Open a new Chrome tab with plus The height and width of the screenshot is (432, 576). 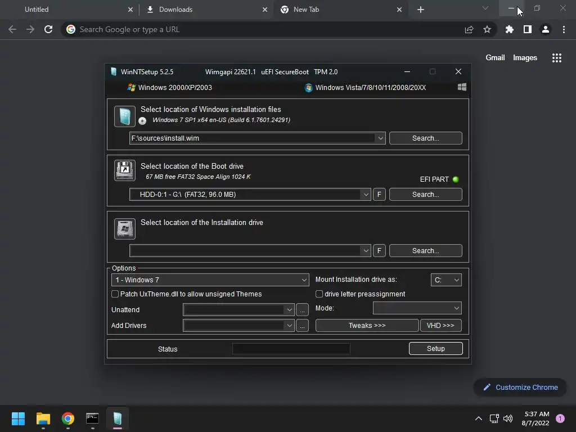coord(421,10)
